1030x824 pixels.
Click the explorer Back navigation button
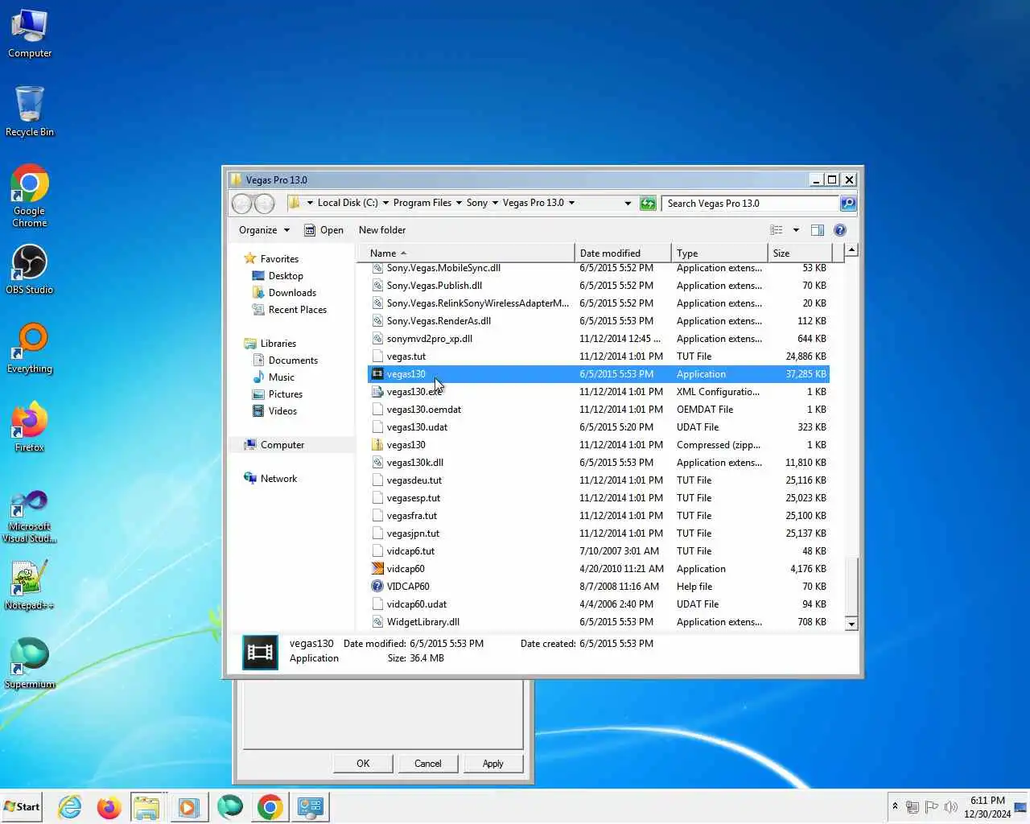(x=241, y=204)
